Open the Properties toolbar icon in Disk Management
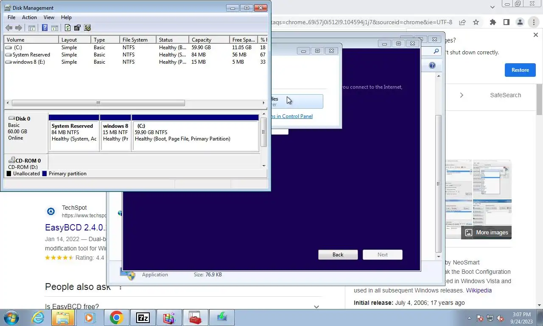The image size is (543, 326). (x=77, y=28)
